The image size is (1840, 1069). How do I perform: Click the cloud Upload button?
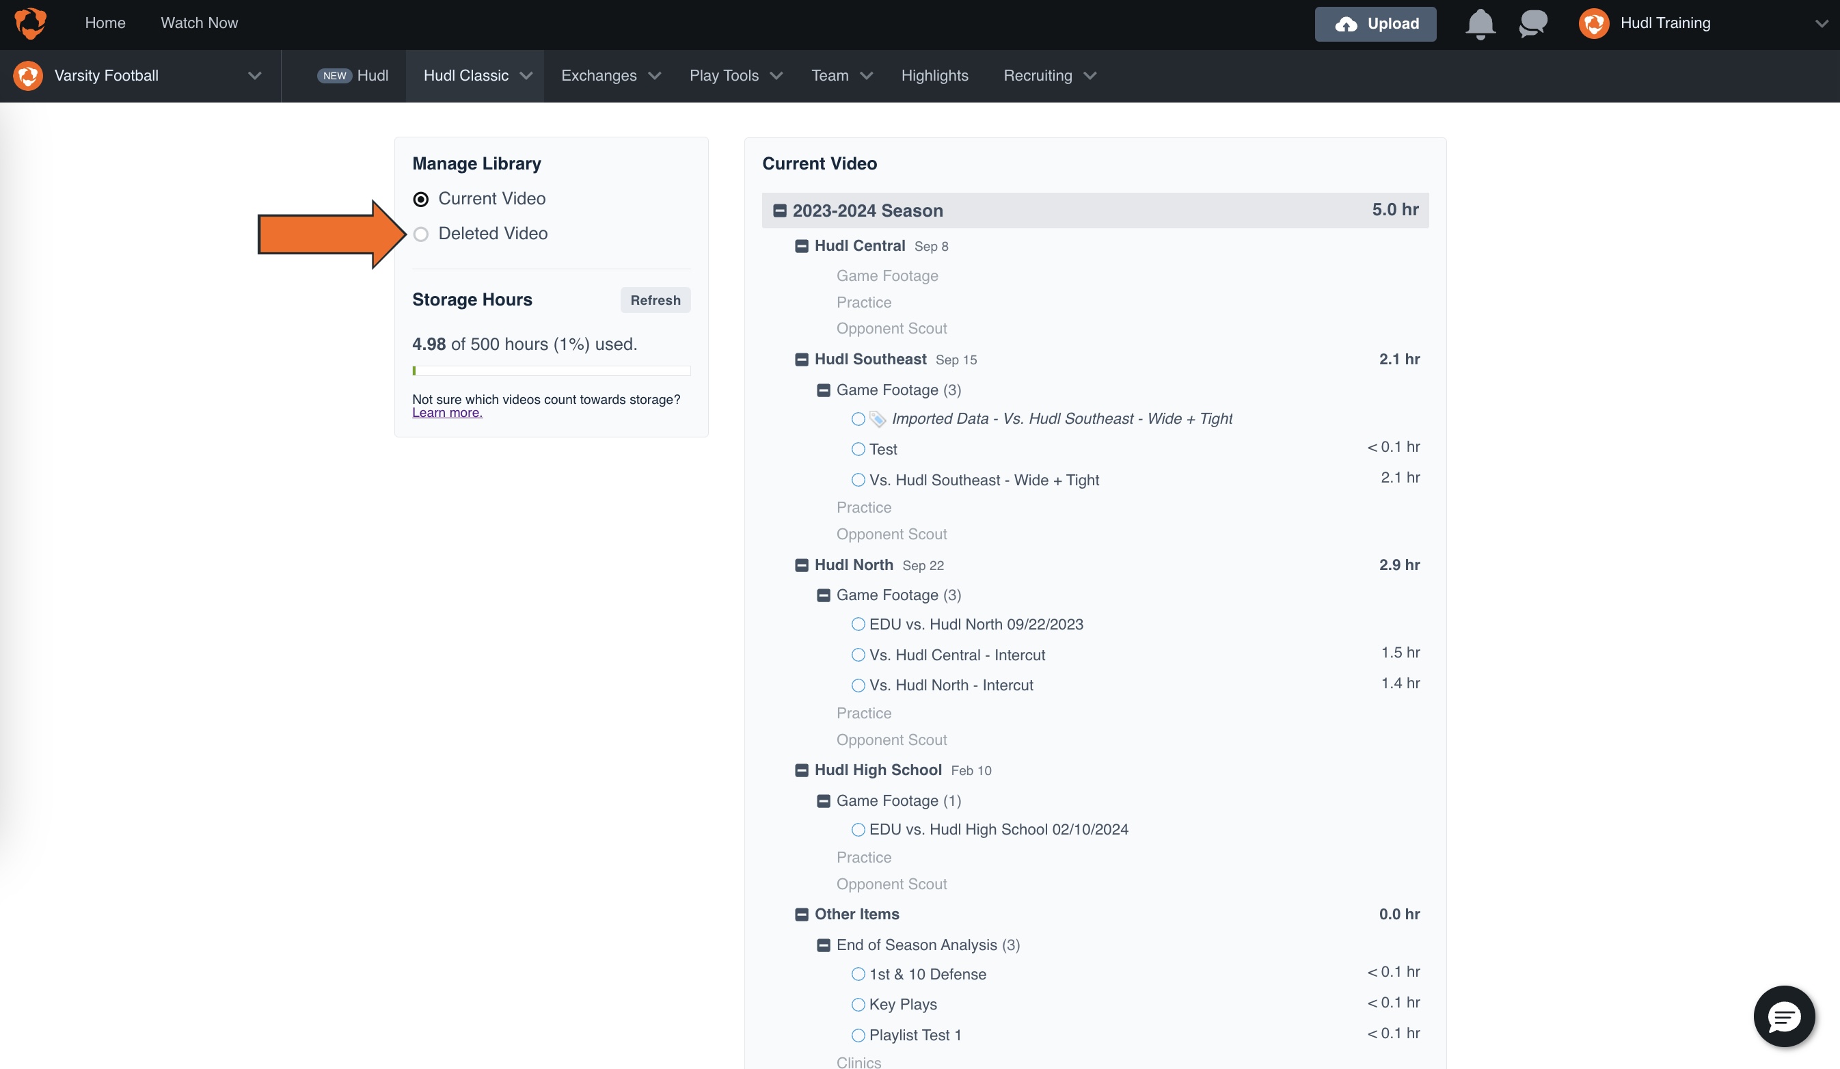(1375, 24)
